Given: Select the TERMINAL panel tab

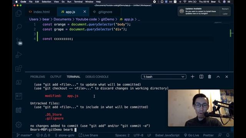Looking at the screenshot, I should [73, 77].
